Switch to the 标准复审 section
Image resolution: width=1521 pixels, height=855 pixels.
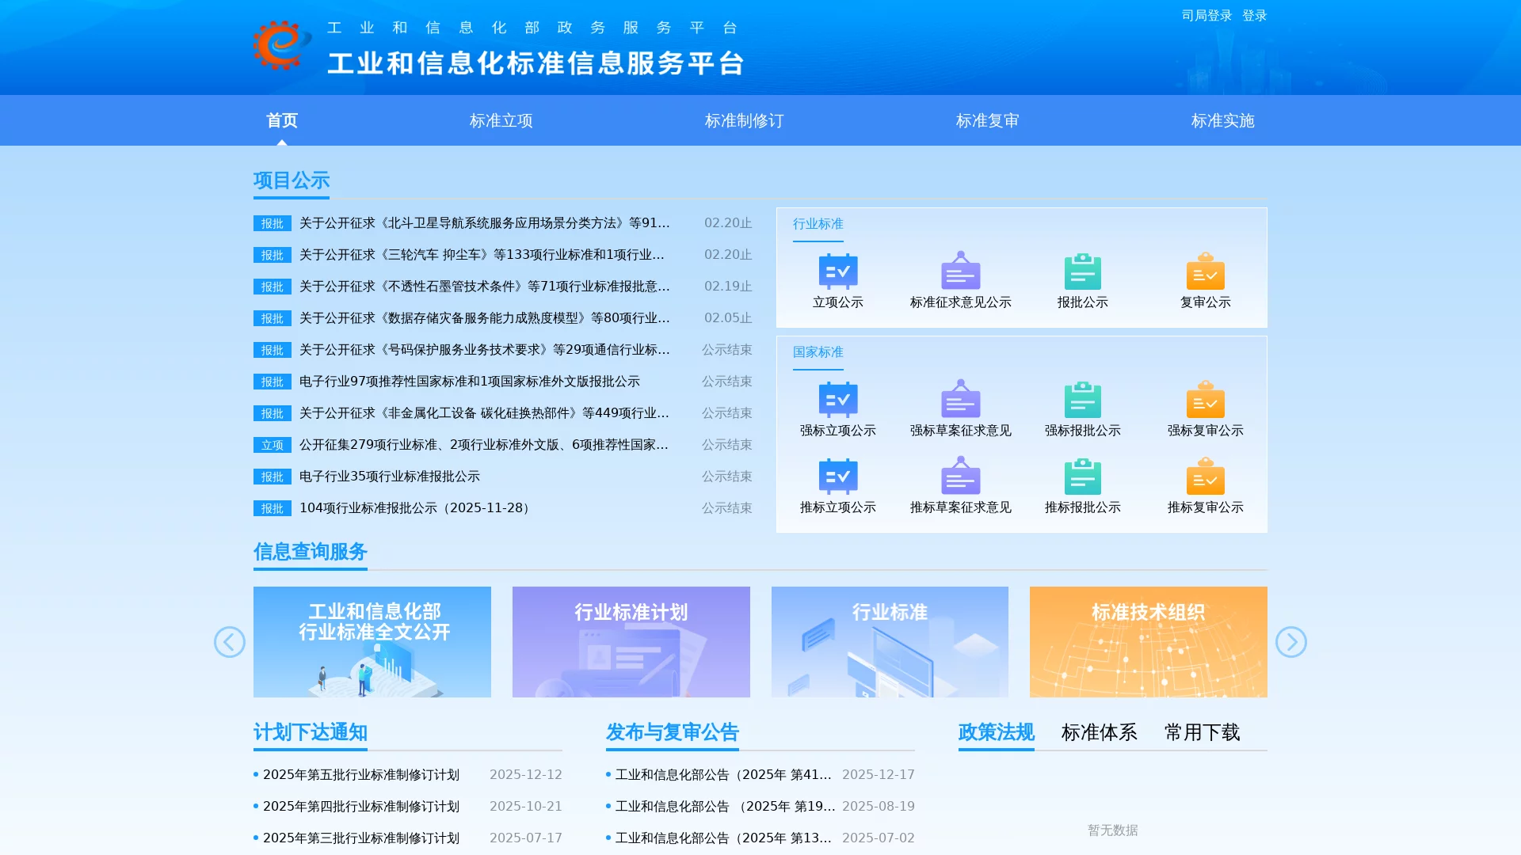[x=987, y=120]
